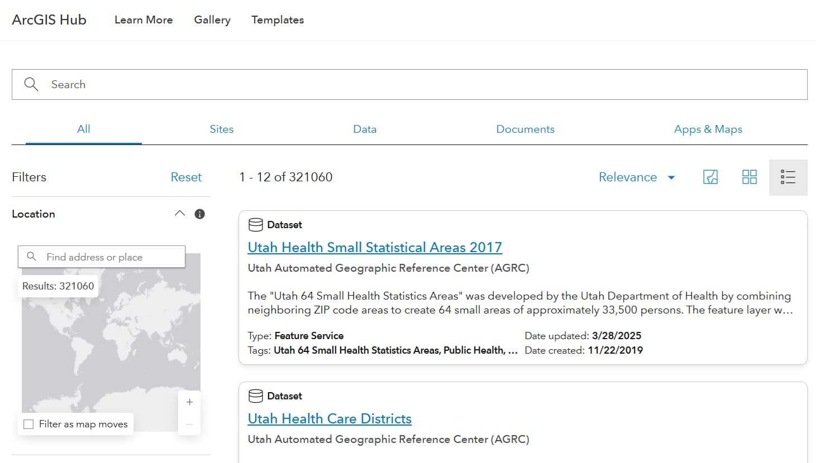Open Utah Health Care Districts dataset link
The image size is (816, 463).
coord(330,418)
